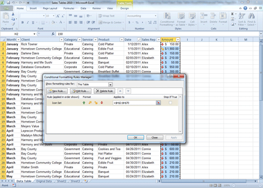The height and width of the screenshot is (188, 263).
Task: Click the Insert Function fx icon
Action: point(53,34)
